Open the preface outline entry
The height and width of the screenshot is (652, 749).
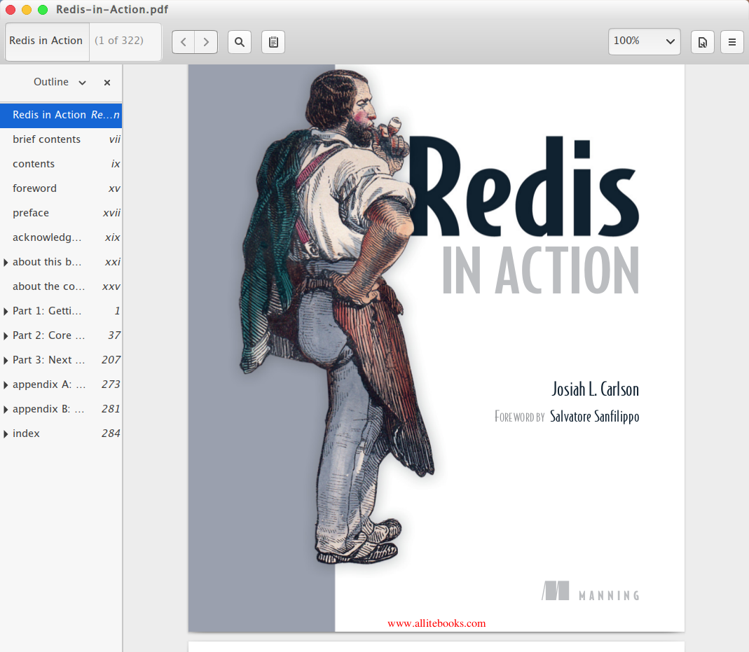[x=61, y=213]
